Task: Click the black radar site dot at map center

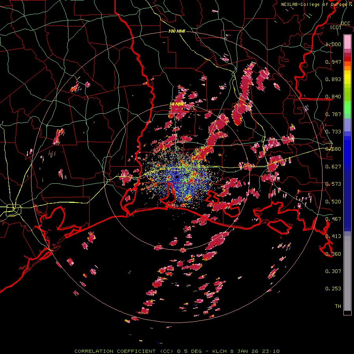Action: coord(177,177)
